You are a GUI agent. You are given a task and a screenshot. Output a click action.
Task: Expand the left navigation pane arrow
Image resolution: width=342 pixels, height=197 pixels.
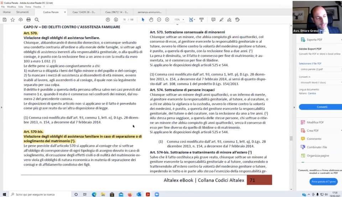pos(1,107)
